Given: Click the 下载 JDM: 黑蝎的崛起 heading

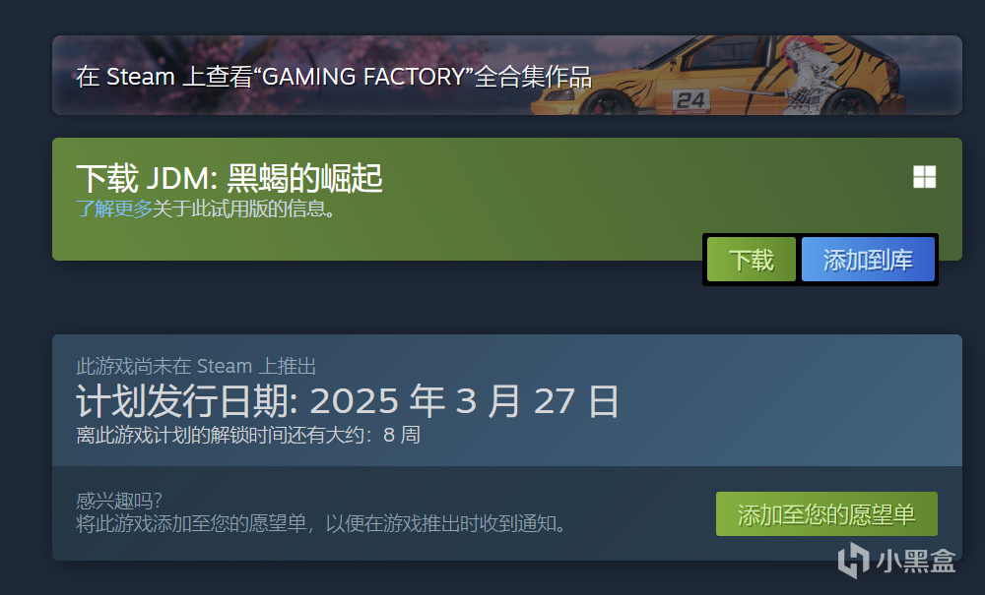Looking at the screenshot, I should [x=230, y=178].
